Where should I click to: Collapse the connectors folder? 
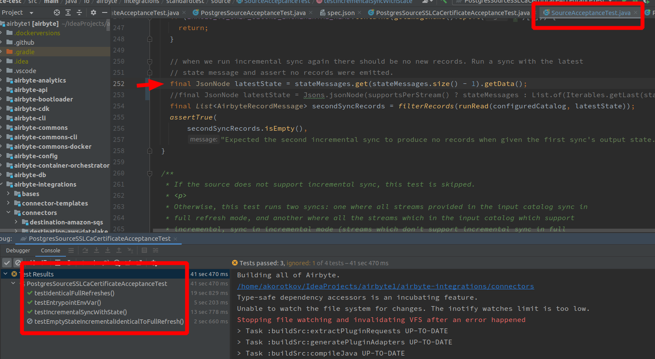[9, 213]
